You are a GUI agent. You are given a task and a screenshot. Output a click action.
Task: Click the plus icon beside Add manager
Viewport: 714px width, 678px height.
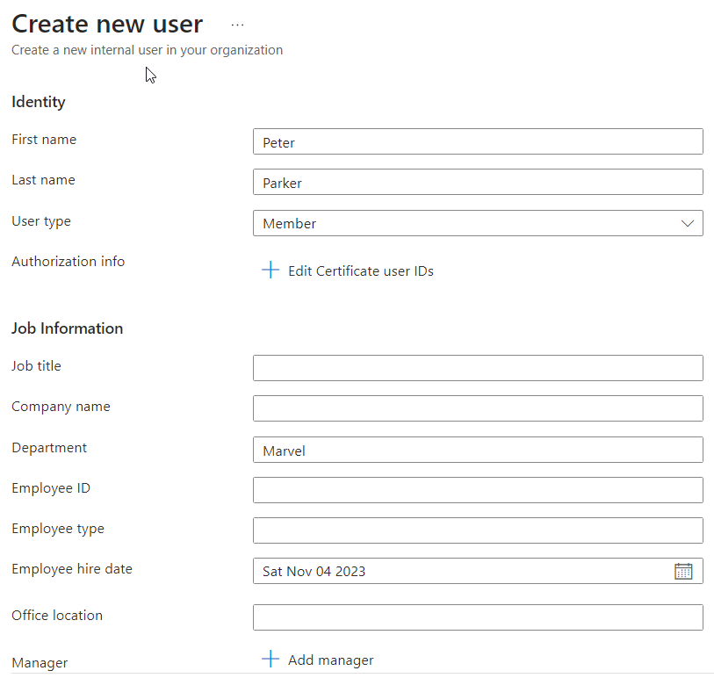tap(270, 660)
